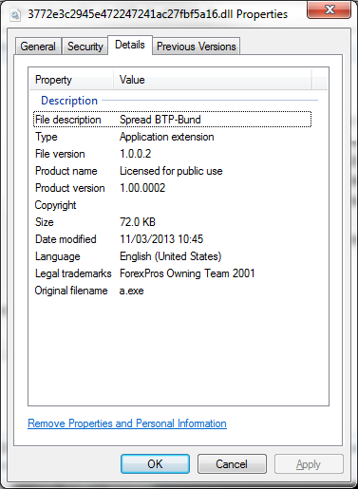Click the DLL file icon in title bar
The image size is (358, 489).
click(x=15, y=14)
